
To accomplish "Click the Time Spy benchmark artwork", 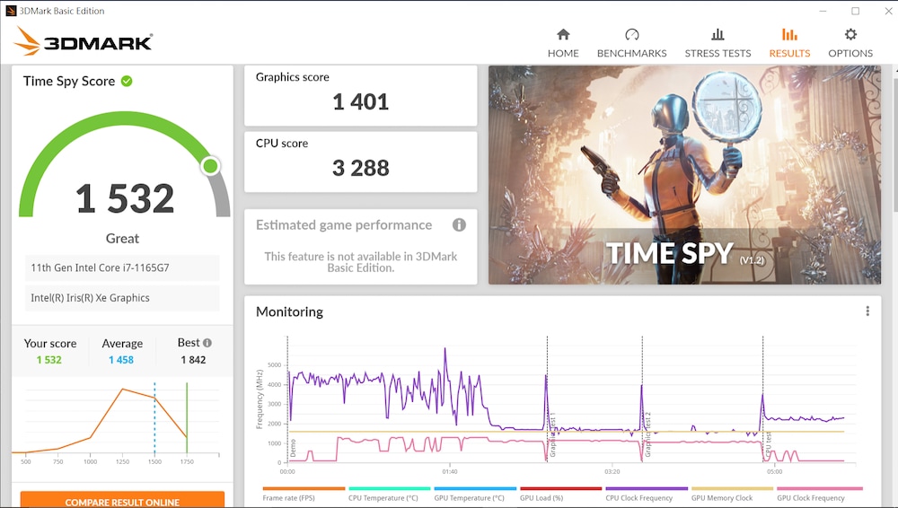I will click(x=684, y=174).
